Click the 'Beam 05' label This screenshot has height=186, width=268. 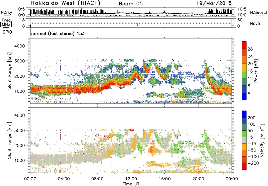tap(131, 4)
